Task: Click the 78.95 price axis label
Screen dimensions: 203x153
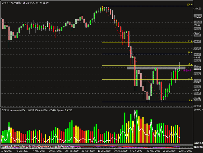Action: 197,90
